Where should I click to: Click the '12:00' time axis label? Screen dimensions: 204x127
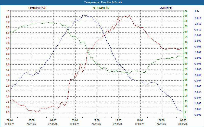tap(97, 120)
